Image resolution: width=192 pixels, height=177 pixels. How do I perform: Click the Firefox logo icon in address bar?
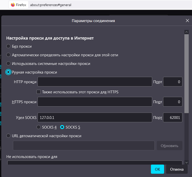tap(13, 5)
